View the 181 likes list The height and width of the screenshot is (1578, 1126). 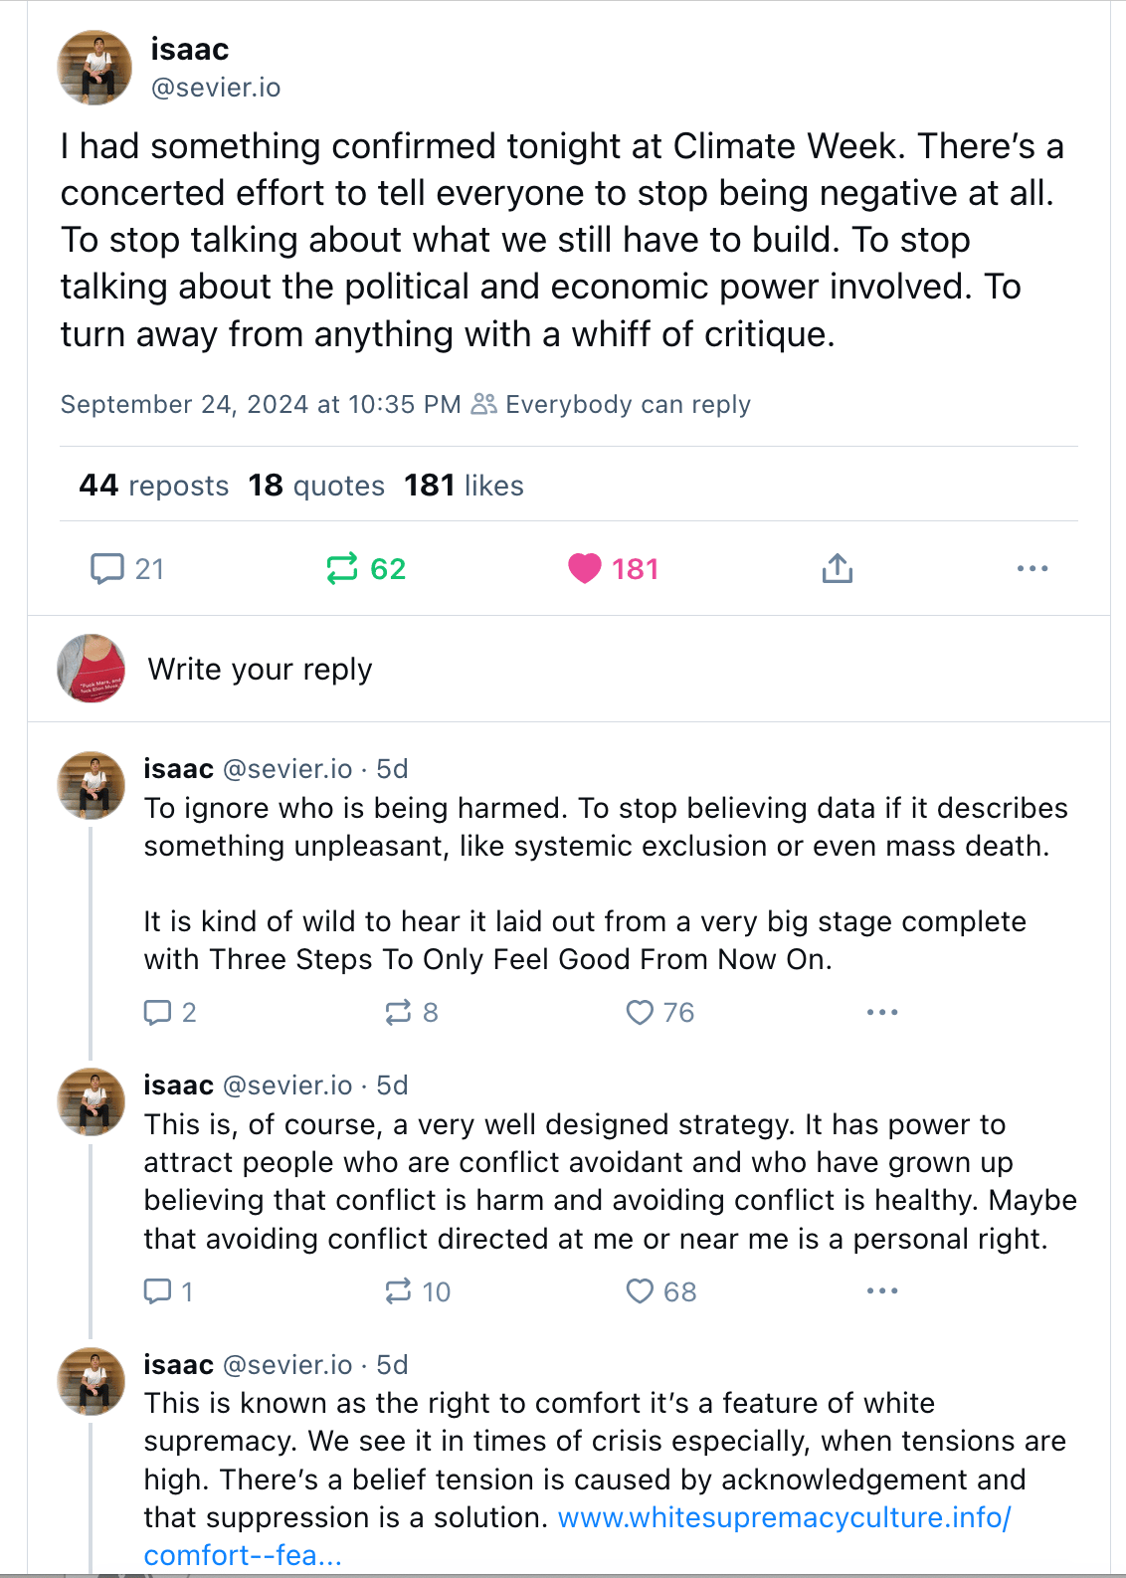pyautogui.click(x=464, y=486)
